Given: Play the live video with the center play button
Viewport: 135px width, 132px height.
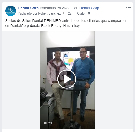Looking at the screenshot, I should [x=67, y=79].
